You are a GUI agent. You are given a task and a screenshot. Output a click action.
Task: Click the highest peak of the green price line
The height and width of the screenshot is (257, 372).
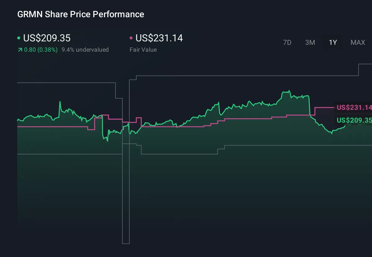pos(289,91)
